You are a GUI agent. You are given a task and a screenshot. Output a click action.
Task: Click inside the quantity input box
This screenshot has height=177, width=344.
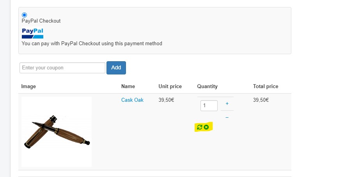[209, 105]
